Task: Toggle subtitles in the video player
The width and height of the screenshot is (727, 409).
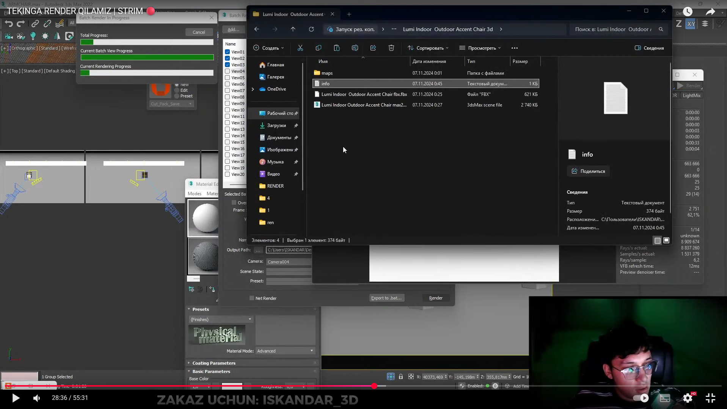Action: 665,398
